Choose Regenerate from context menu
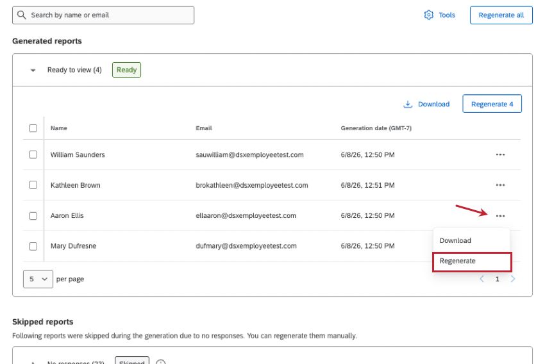This screenshot has height=364, width=545. click(472, 261)
